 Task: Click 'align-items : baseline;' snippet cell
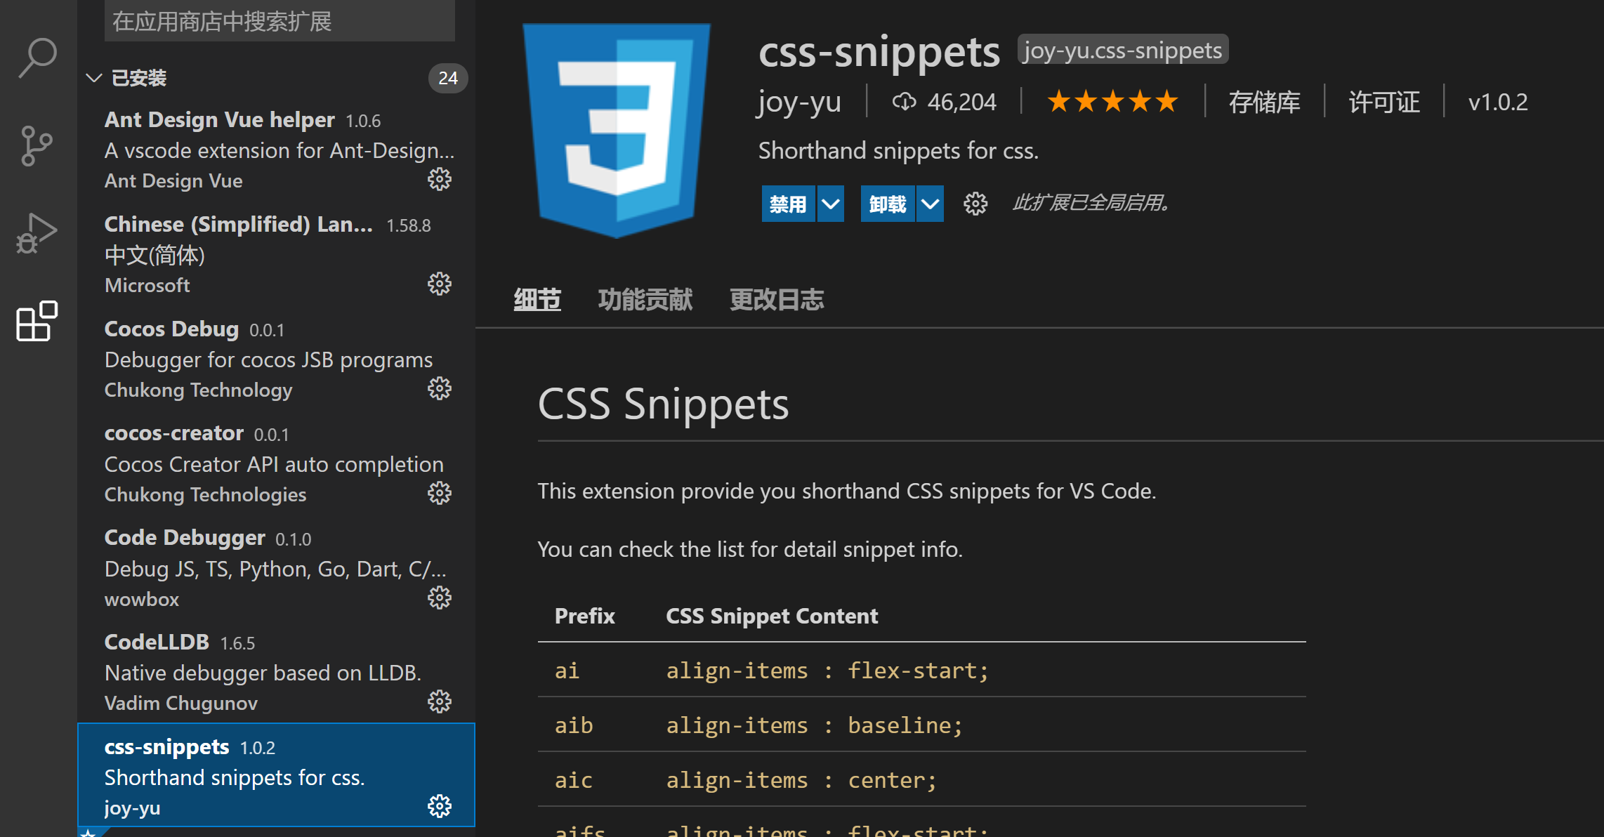click(815, 725)
